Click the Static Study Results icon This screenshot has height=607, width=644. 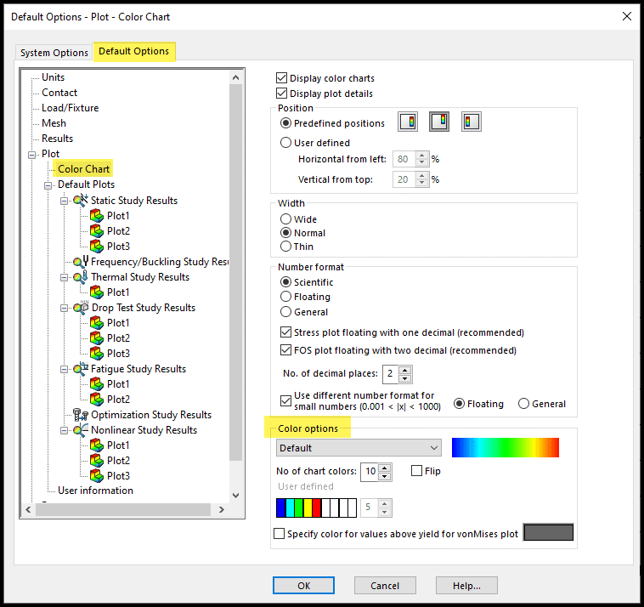click(81, 201)
